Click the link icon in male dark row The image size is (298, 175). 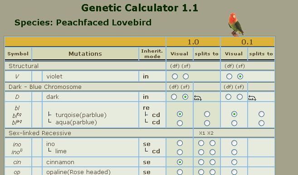(198, 98)
